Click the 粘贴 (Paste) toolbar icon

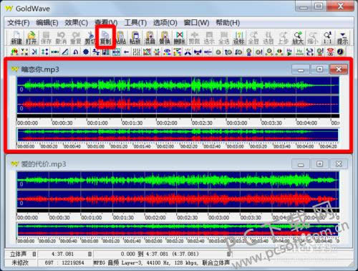pos(120,38)
